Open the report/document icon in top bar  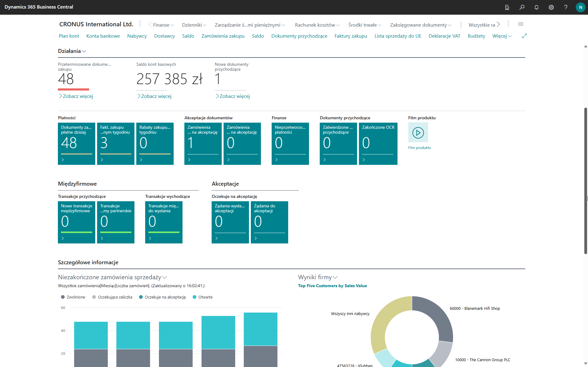507,7
